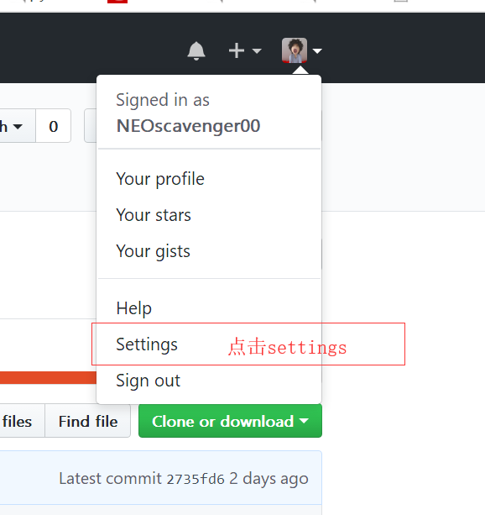Screen dimensions: 485x515
Task: Open the Help menu item
Action: [209, 308]
